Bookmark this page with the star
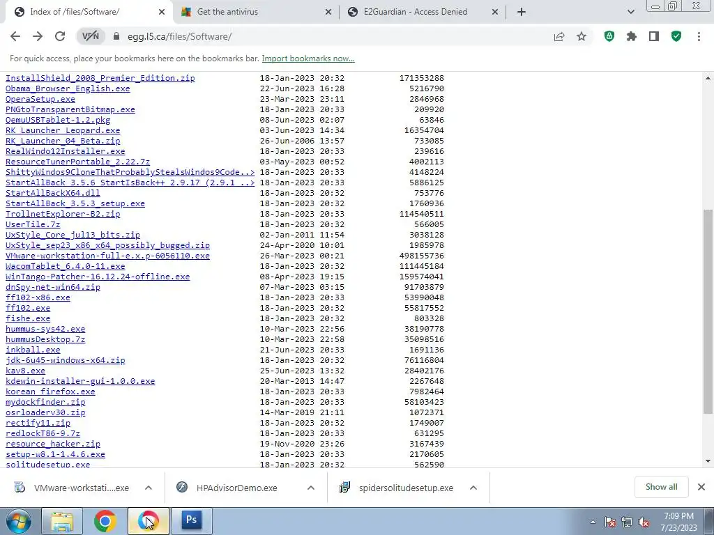714x535 pixels. pyautogui.click(x=582, y=36)
